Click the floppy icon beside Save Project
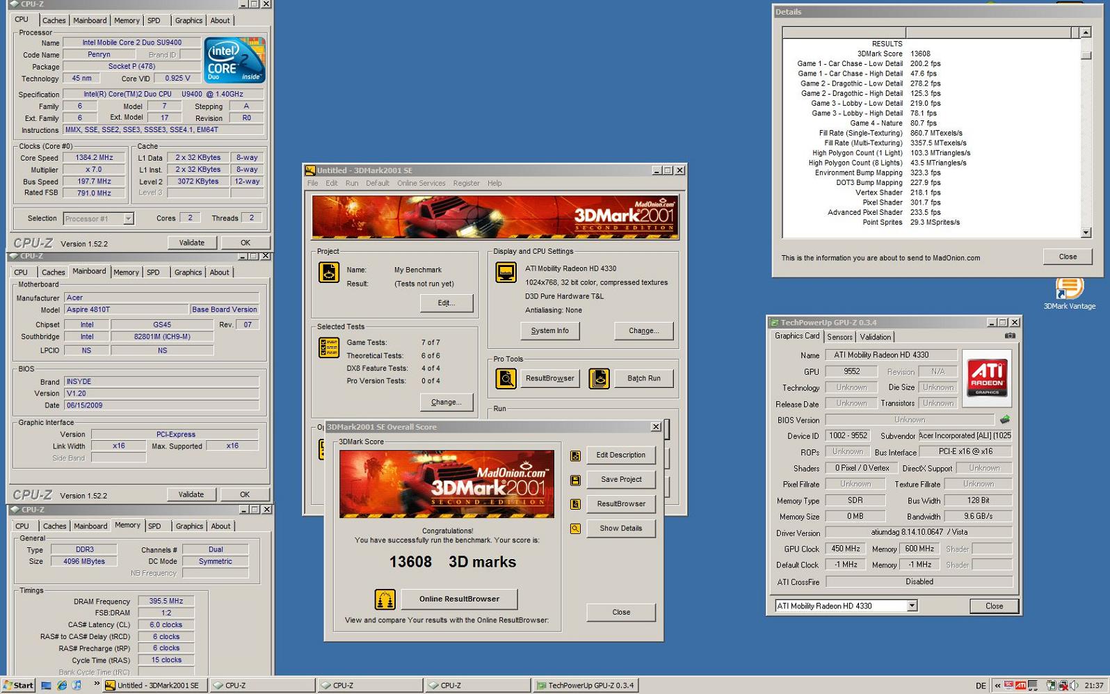 coord(575,481)
